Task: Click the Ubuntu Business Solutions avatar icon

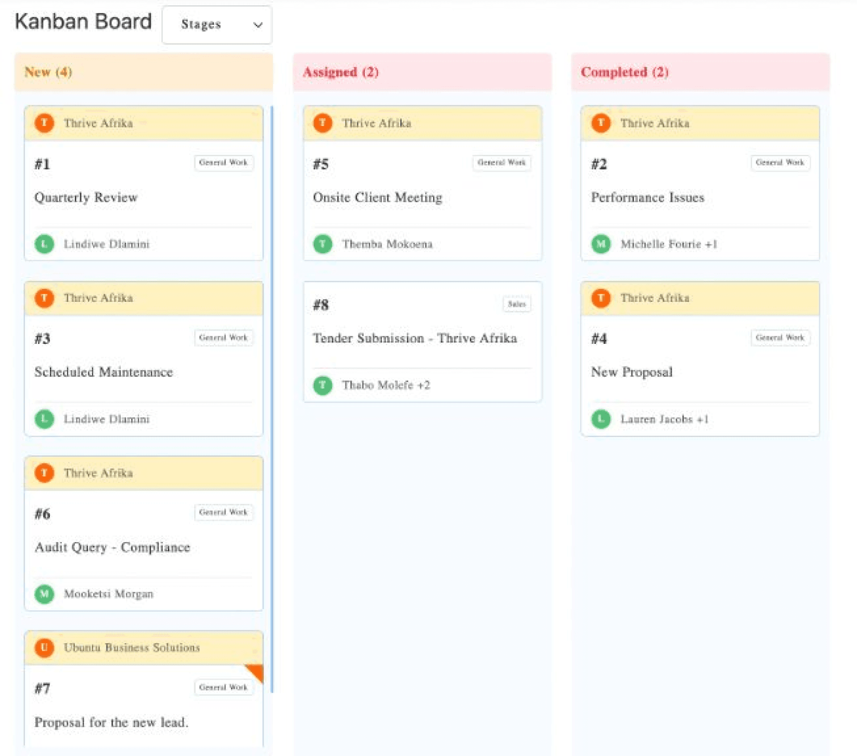Action: (x=44, y=647)
